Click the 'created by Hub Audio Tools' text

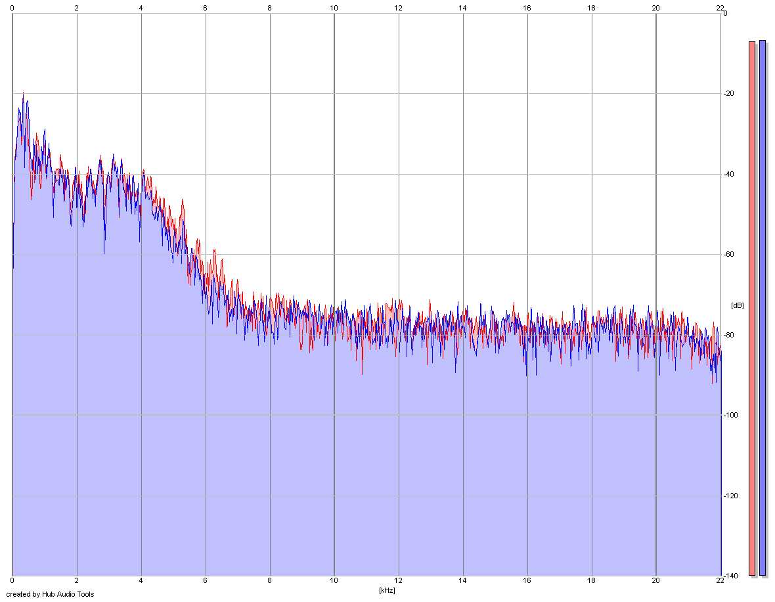[50, 595]
